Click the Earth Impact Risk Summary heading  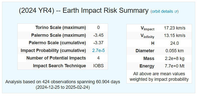83,11
